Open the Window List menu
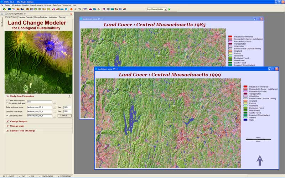Viewport: 285px width, 178px height. [67, 5]
